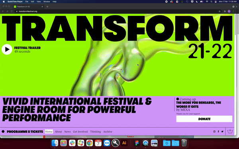
Task: Open battery status in the menu bar
Action: pos(202,2)
